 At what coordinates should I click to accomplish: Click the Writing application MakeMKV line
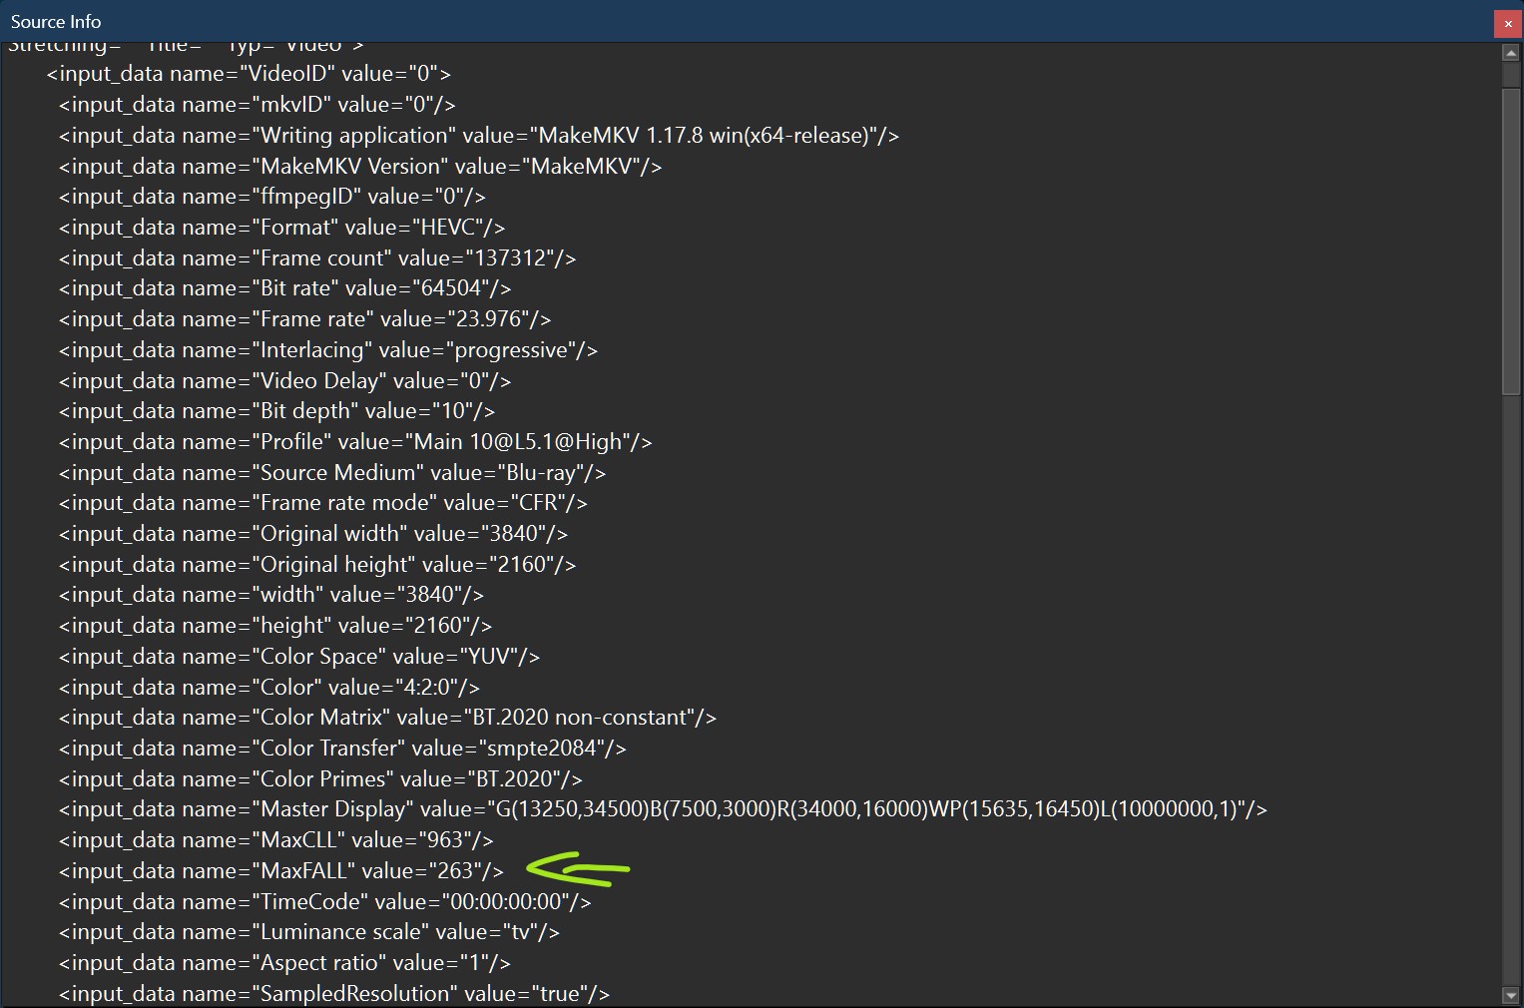(478, 136)
